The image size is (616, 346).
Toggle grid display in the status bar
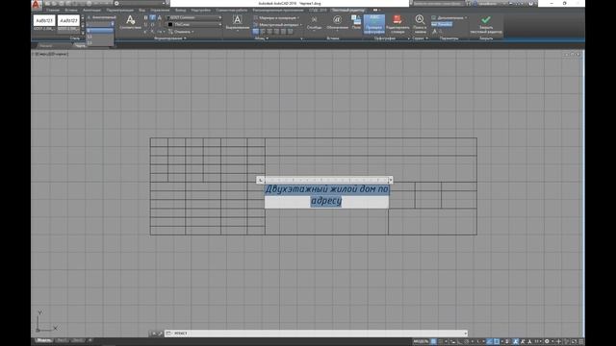tap(433, 342)
